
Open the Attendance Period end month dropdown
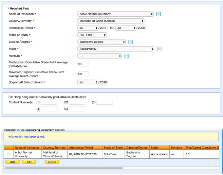[125, 28]
